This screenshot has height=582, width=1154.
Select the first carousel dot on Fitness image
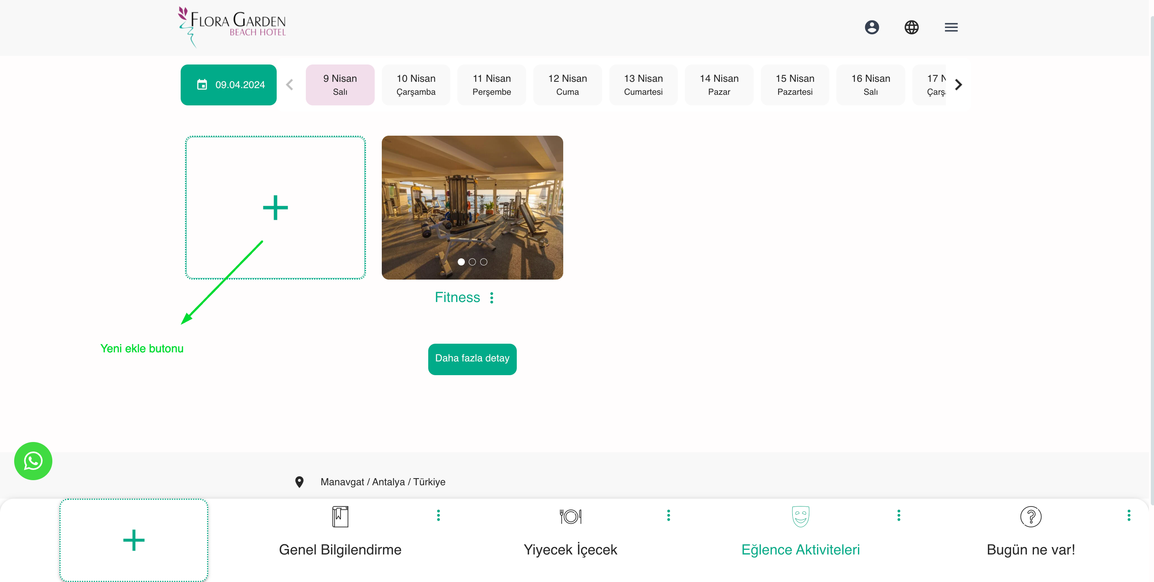tap(461, 262)
